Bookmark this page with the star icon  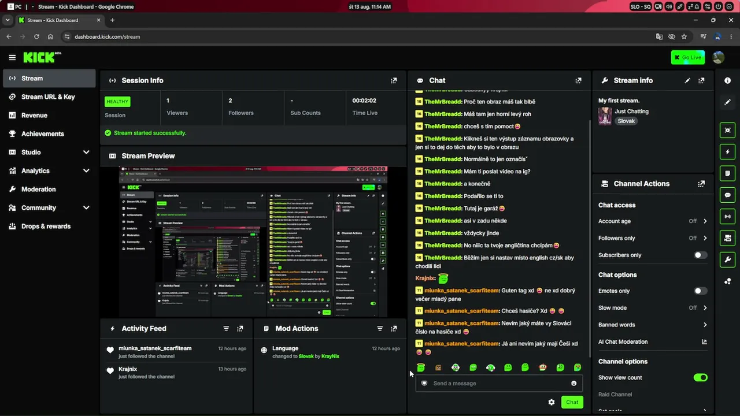tap(684, 36)
